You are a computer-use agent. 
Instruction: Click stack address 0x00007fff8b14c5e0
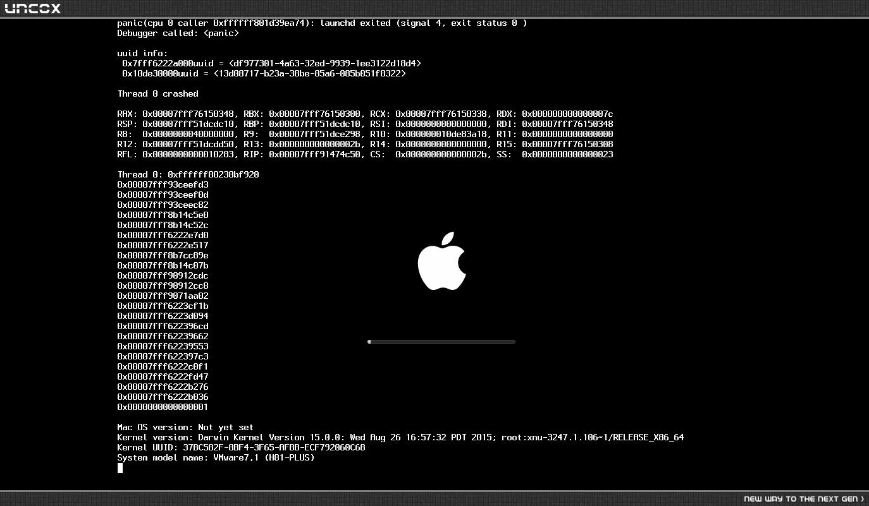(x=163, y=215)
